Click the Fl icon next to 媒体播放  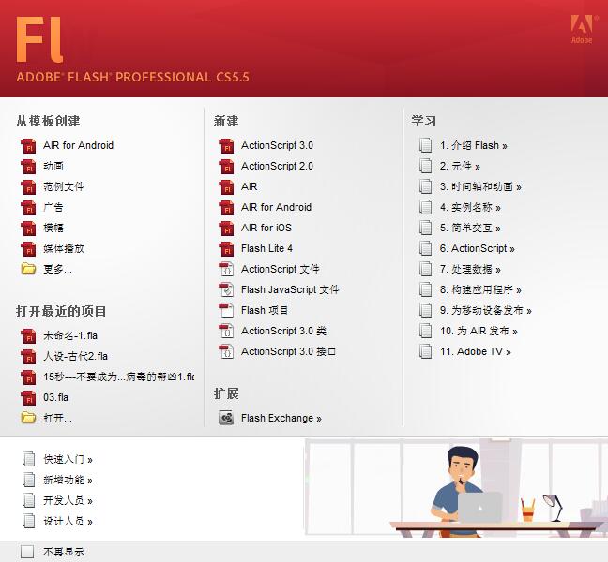click(28, 248)
